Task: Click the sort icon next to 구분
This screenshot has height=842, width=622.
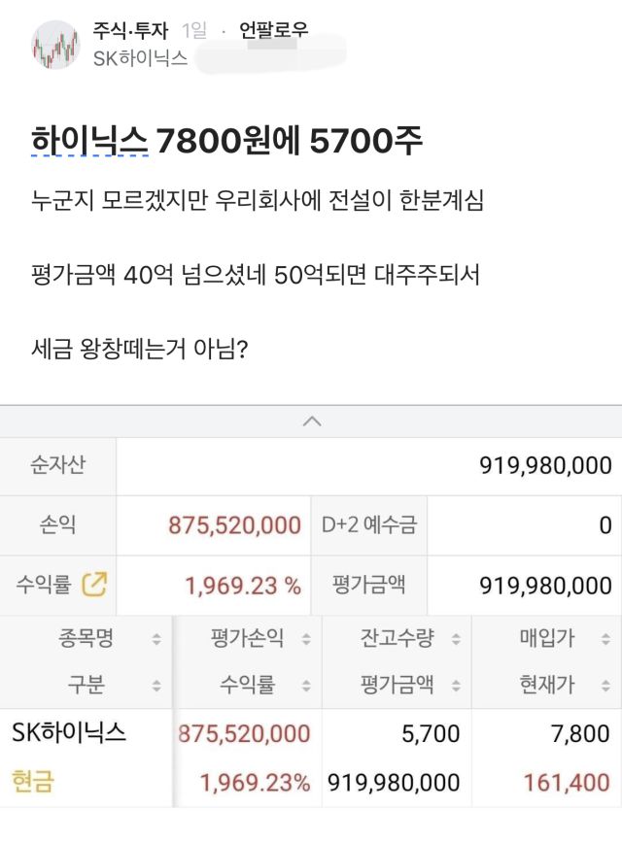Action: click(x=156, y=686)
